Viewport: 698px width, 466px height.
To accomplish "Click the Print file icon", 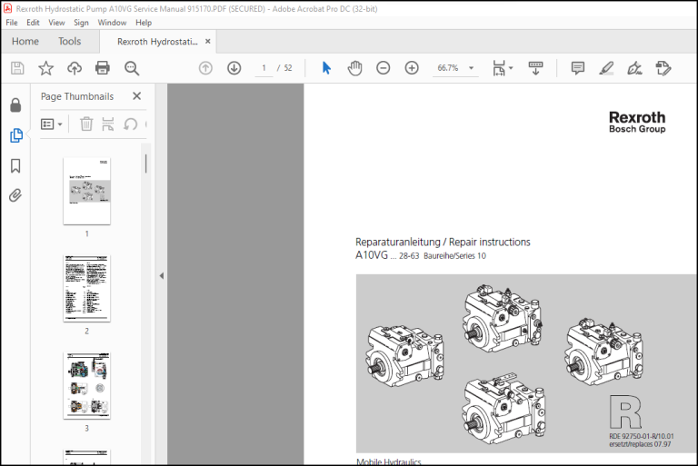I will tap(103, 68).
